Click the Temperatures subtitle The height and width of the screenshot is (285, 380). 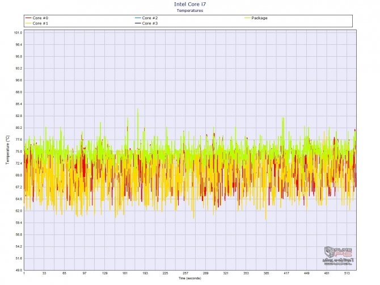coord(190,10)
